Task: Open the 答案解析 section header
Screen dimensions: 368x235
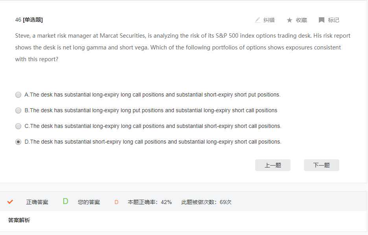Action: point(19,220)
